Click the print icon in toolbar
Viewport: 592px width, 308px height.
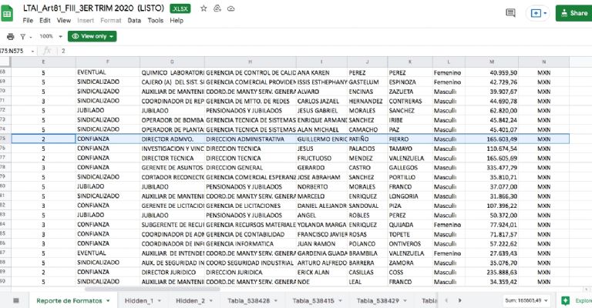[10, 36]
